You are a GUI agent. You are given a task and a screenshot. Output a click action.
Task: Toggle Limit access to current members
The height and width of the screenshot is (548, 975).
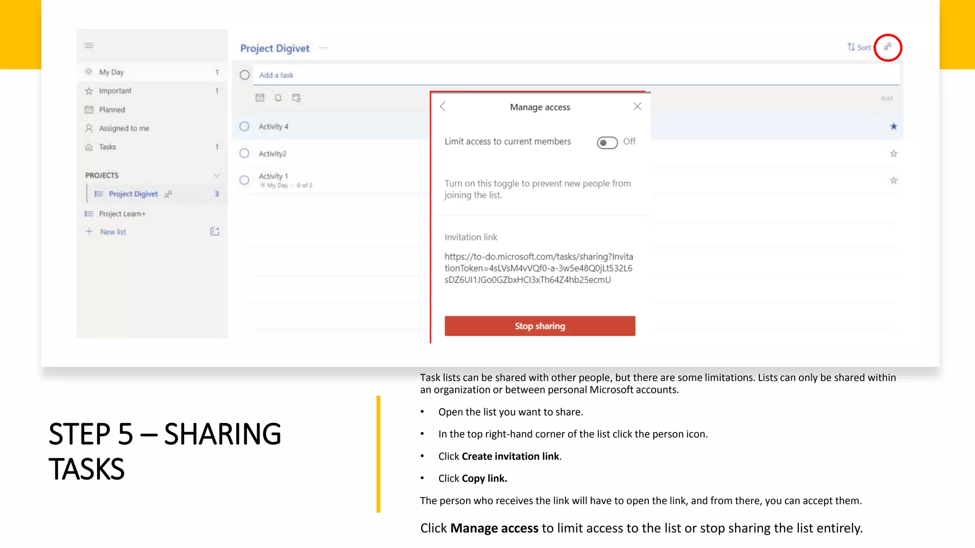pos(607,142)
